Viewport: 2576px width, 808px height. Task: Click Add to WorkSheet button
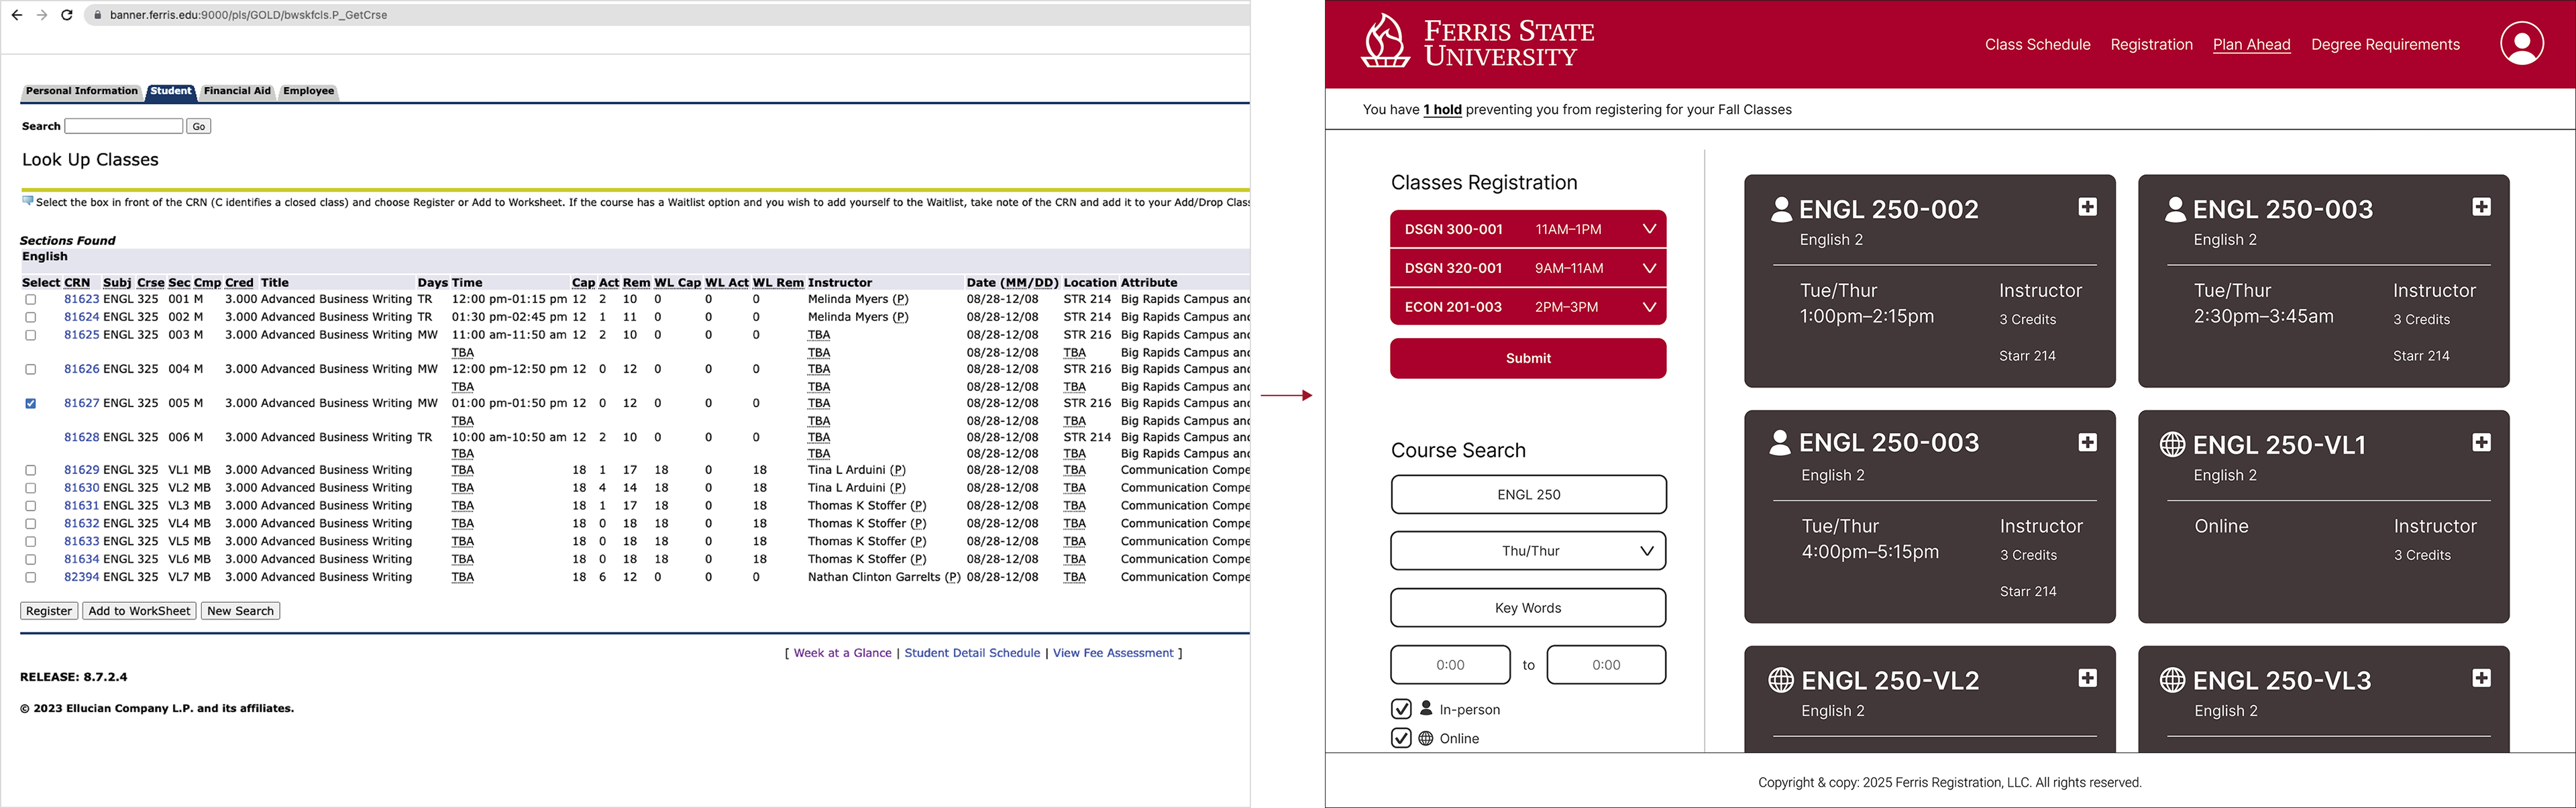tap(139, 611)
